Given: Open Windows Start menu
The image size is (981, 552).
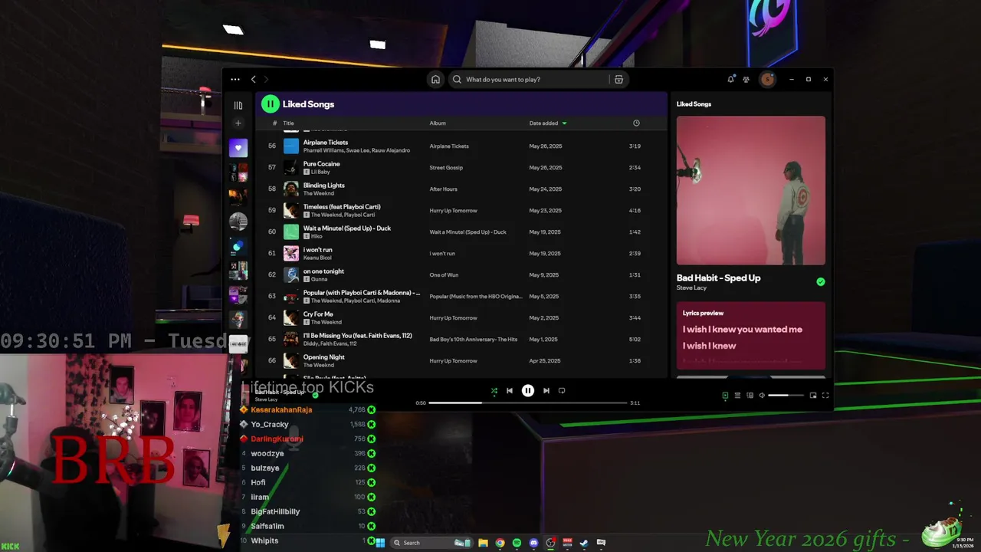Looking at the screenshot, I should click(380, 543).
